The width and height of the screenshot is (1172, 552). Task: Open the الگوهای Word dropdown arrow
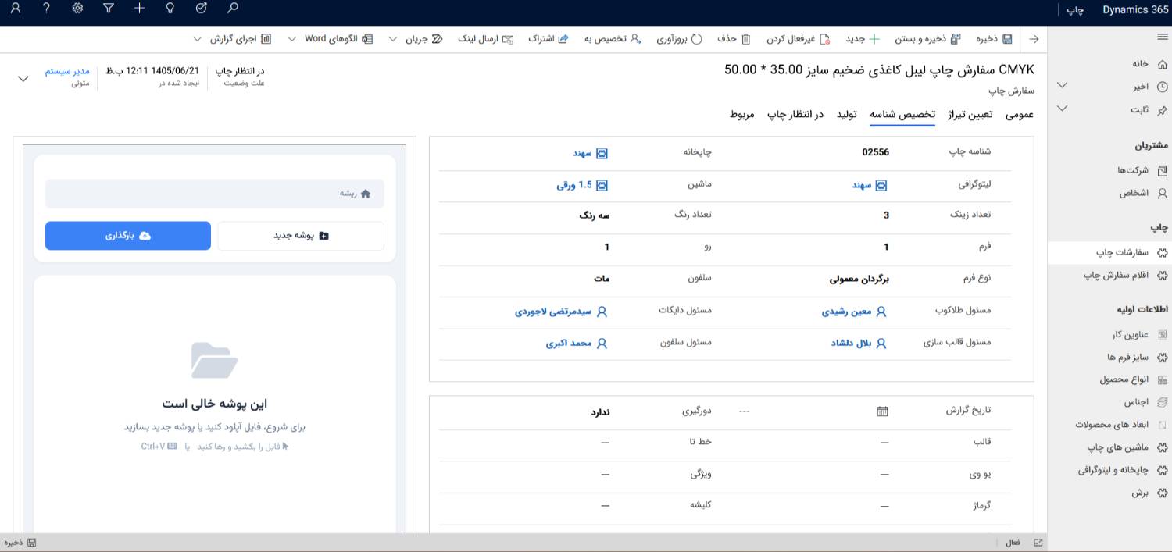click(x=291, y=38)
